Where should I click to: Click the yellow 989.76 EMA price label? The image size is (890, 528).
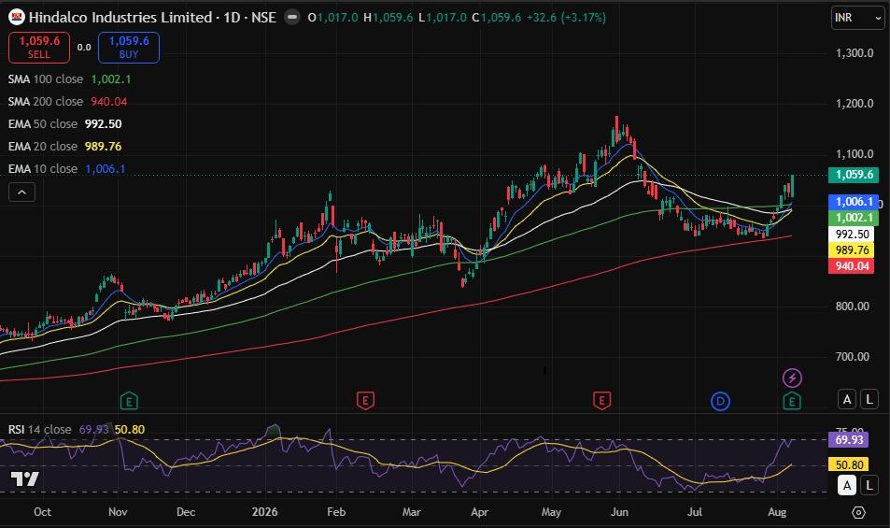pos(852,250)
